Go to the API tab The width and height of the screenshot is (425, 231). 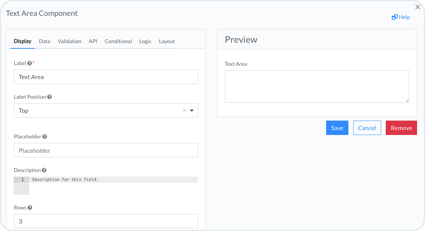[93, 41]
